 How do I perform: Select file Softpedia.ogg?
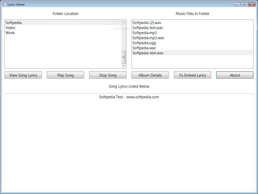pyautogui.click(x=192, y=43)
